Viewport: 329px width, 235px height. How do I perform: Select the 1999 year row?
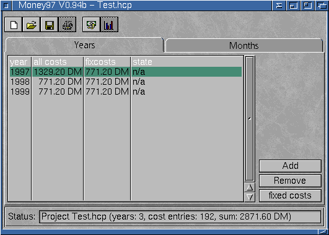tap(126, 92)
